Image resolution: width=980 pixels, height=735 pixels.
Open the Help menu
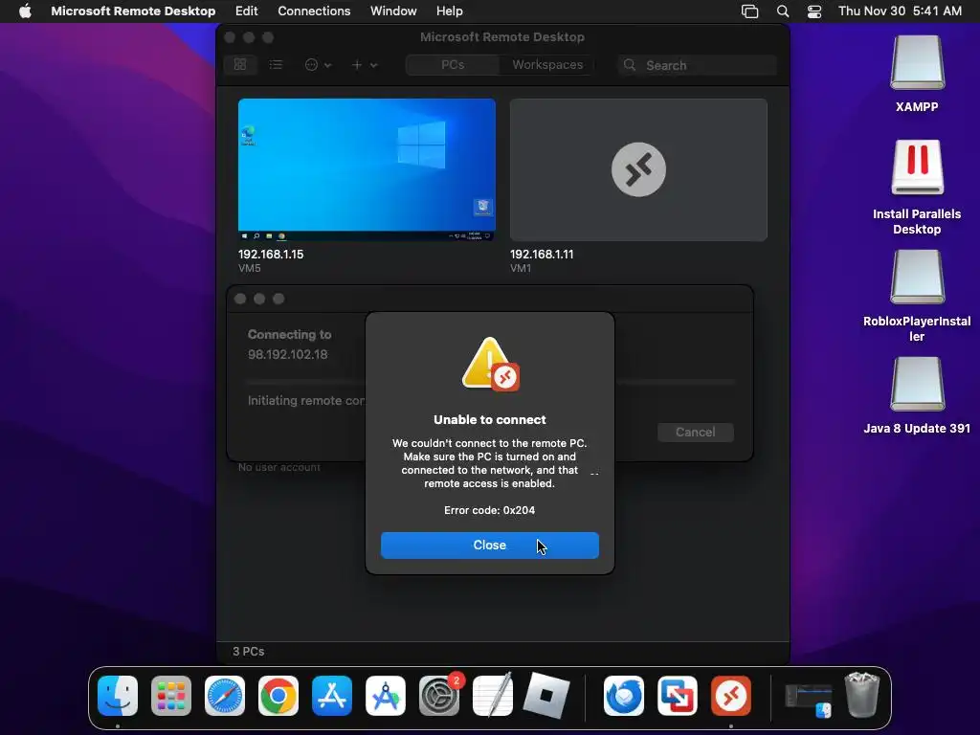point(450,11)
